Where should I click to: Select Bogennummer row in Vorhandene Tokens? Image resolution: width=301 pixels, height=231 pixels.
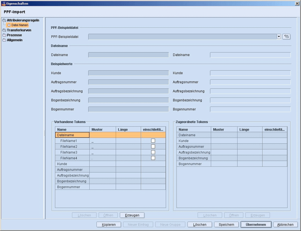click(111, 187)
